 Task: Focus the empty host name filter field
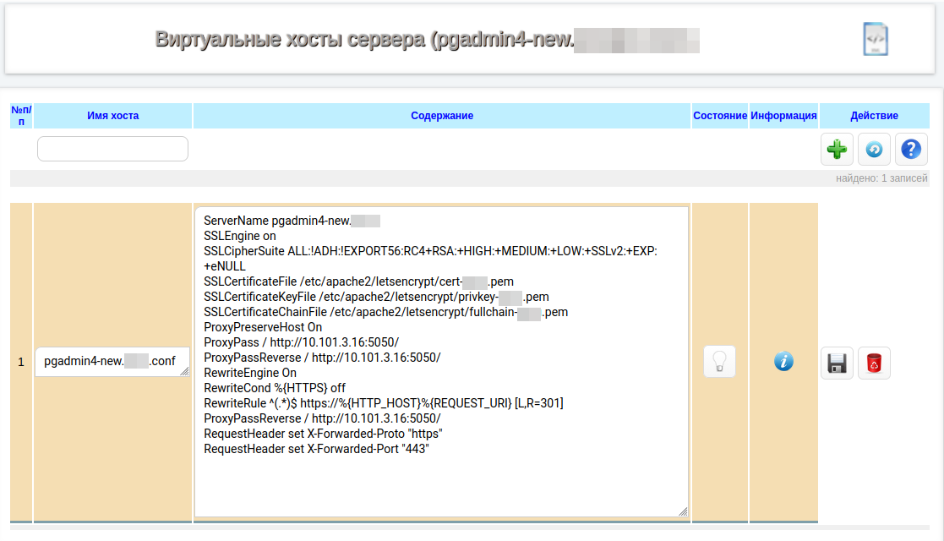[112, 149]
